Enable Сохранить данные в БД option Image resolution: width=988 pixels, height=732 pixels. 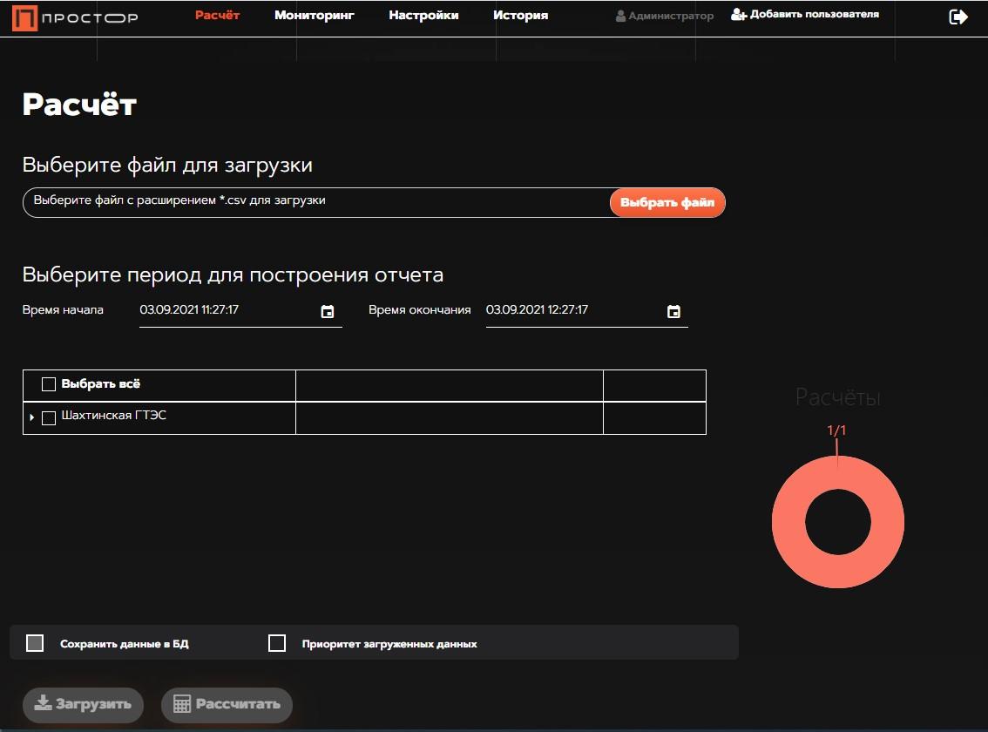pos(35,643)
